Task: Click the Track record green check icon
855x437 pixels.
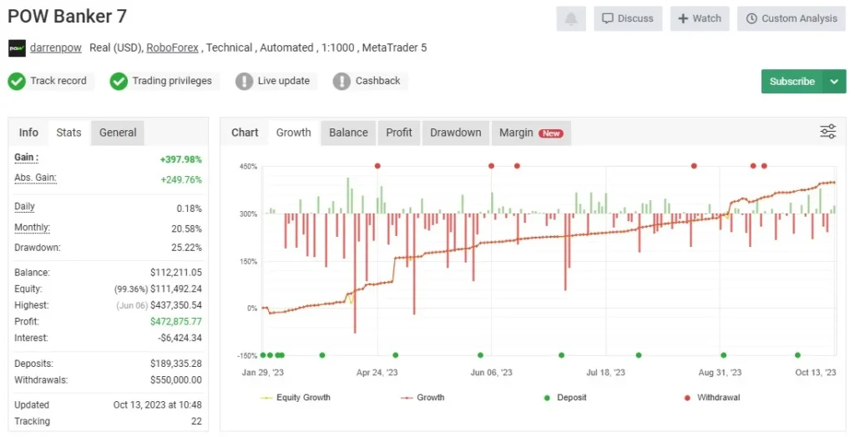Action: point(17,81)
